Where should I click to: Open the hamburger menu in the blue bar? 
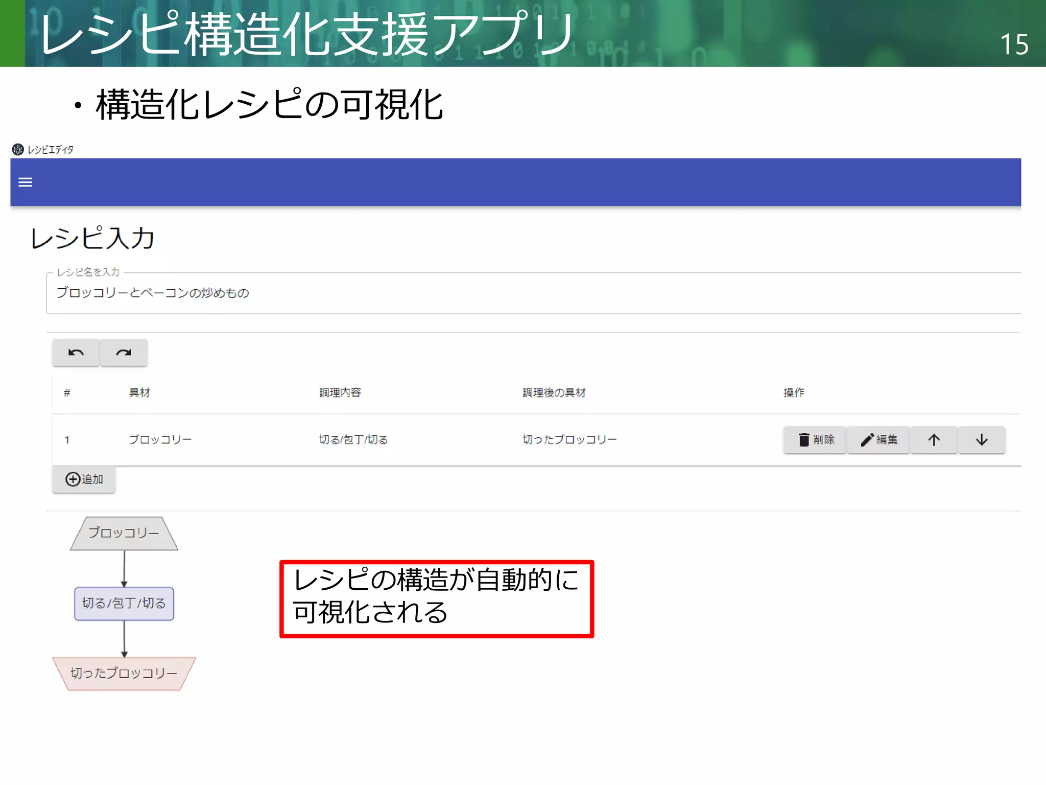[25, 182]
